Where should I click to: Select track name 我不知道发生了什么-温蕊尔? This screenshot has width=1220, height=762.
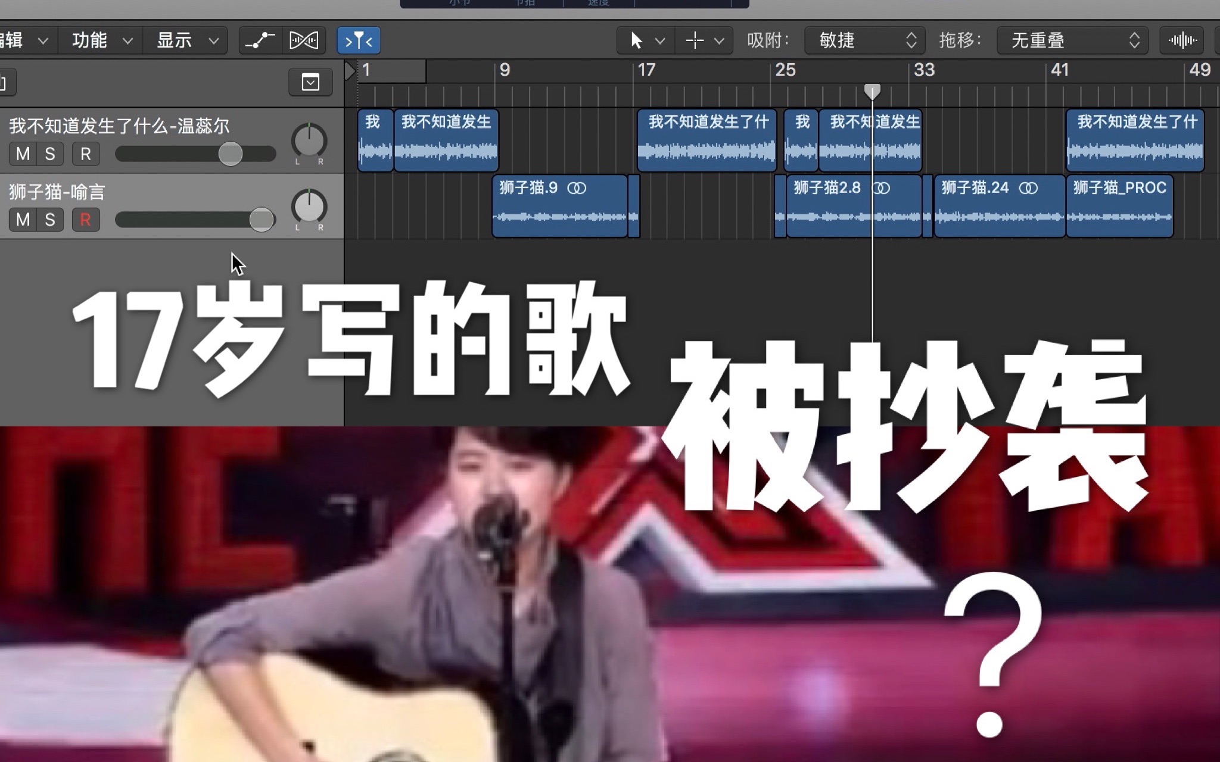119,126
